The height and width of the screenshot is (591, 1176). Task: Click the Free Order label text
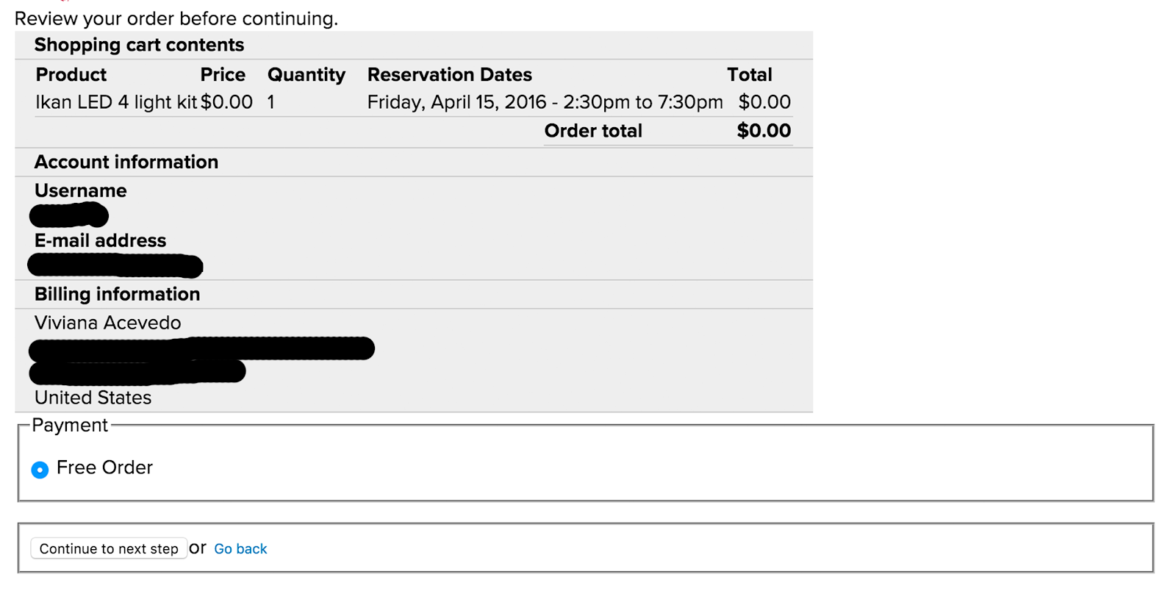pyautogui.click(x=104, y=468)
